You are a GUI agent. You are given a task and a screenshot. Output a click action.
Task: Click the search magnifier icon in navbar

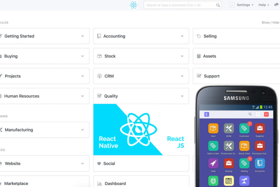coord(218,5)
